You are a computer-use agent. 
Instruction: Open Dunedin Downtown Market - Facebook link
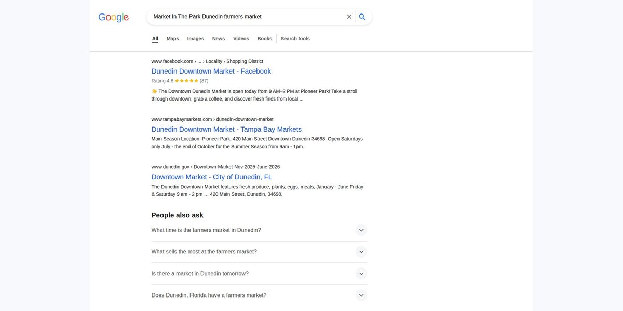(x=211, y=72)
